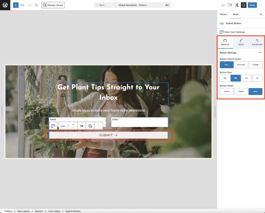Switch to the Style tab
265x213 pixels.
[x=241, y=43]
